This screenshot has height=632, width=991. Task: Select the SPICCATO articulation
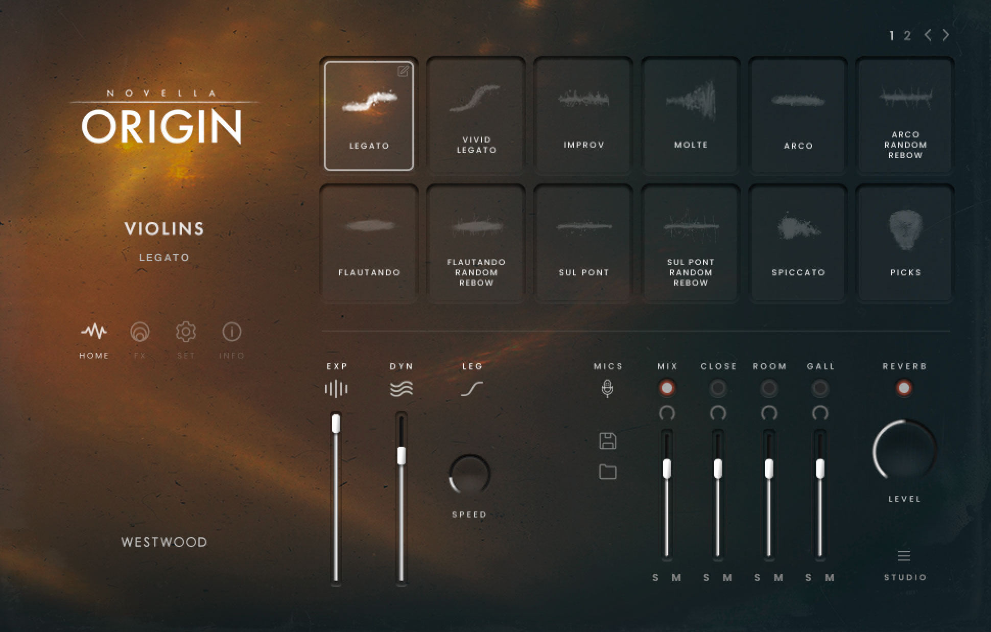tap(797, 240)
